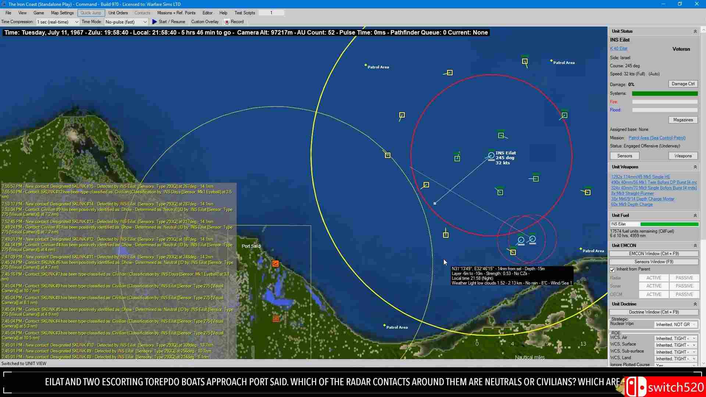Click the Start / Resume play icon
The width and height of the screenshot is (706, 397).
[x=154, y=22]
